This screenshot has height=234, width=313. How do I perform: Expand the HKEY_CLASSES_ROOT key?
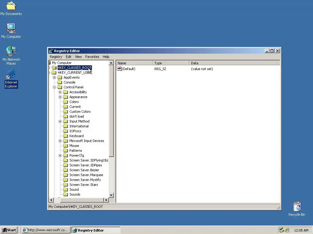pyautogui.click(x=49, y=68)
